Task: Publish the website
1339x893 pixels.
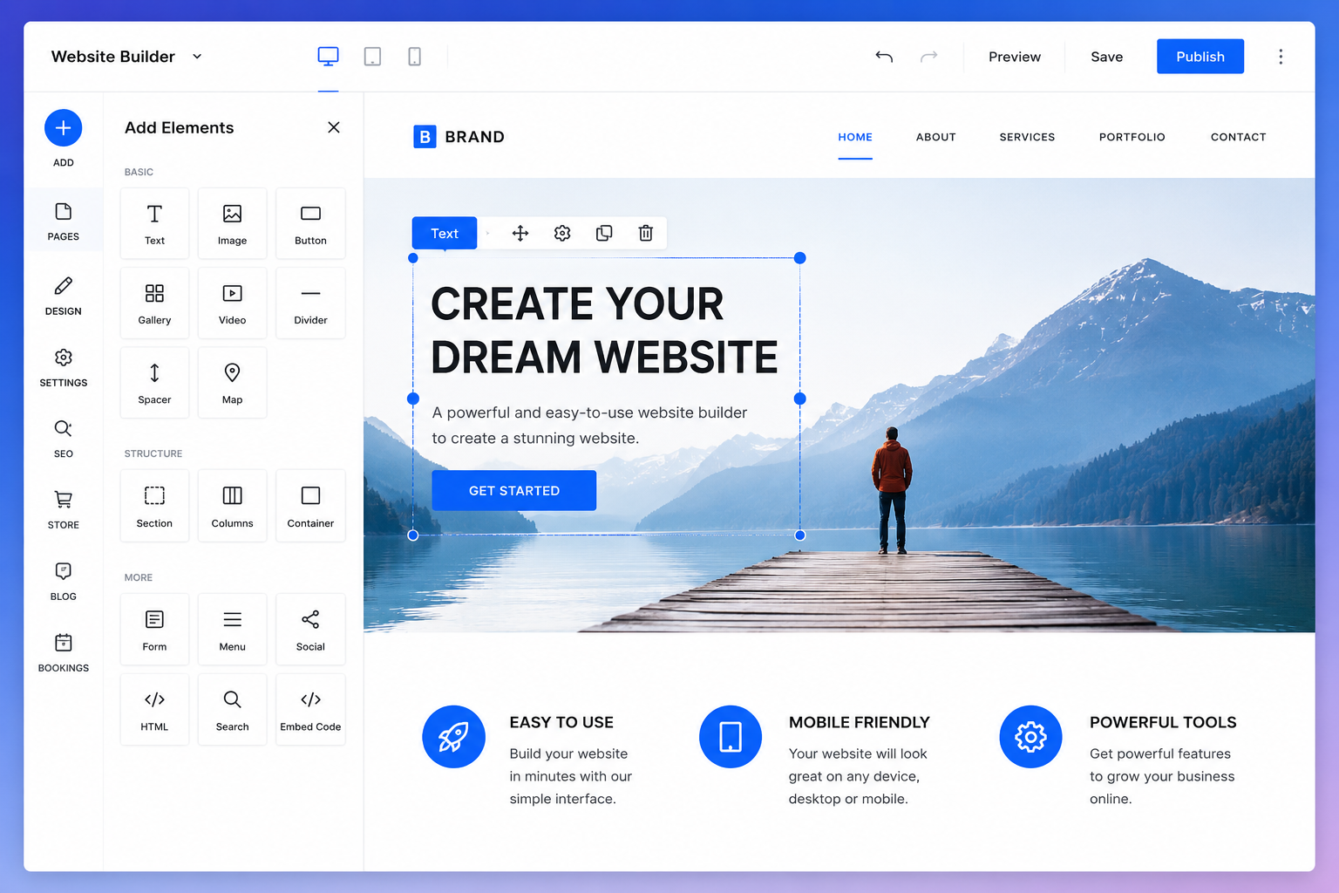Action: 1200,57
